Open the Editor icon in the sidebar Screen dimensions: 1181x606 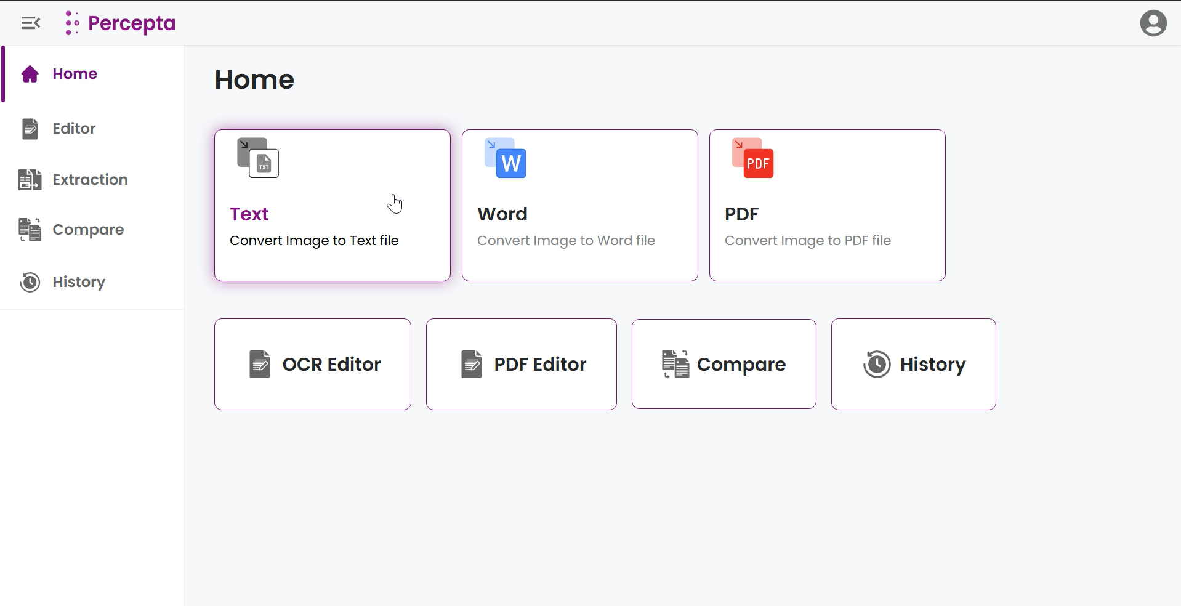tap(30, 129)
